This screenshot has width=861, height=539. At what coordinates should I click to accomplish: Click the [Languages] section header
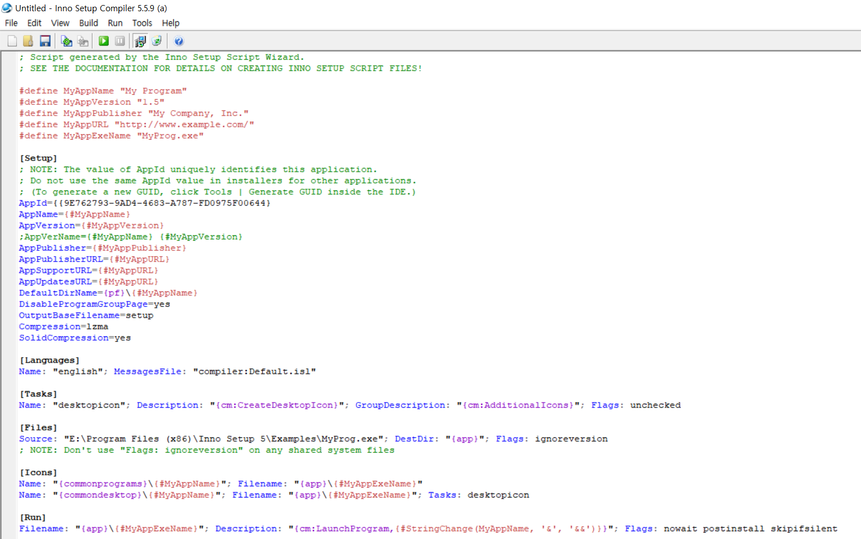(49, 360)
